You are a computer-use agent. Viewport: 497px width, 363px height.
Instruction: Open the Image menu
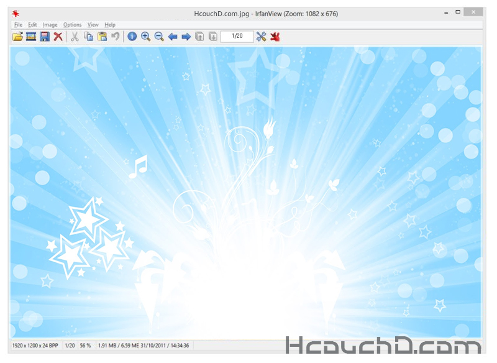[x=50, y=25]
